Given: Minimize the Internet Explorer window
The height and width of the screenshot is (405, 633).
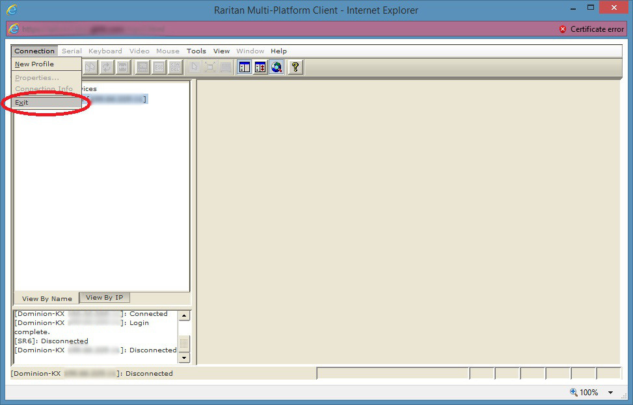Looking at the screenshot, I should [x=572, y=8].
